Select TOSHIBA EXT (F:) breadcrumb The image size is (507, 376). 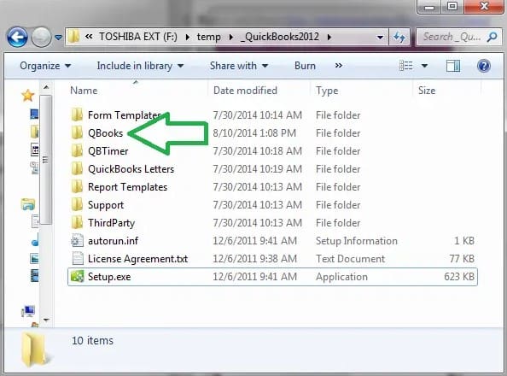coord(138,37)
